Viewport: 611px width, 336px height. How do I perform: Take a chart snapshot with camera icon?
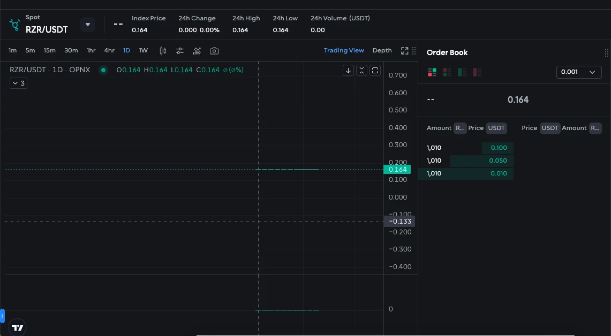click(214, 51)
